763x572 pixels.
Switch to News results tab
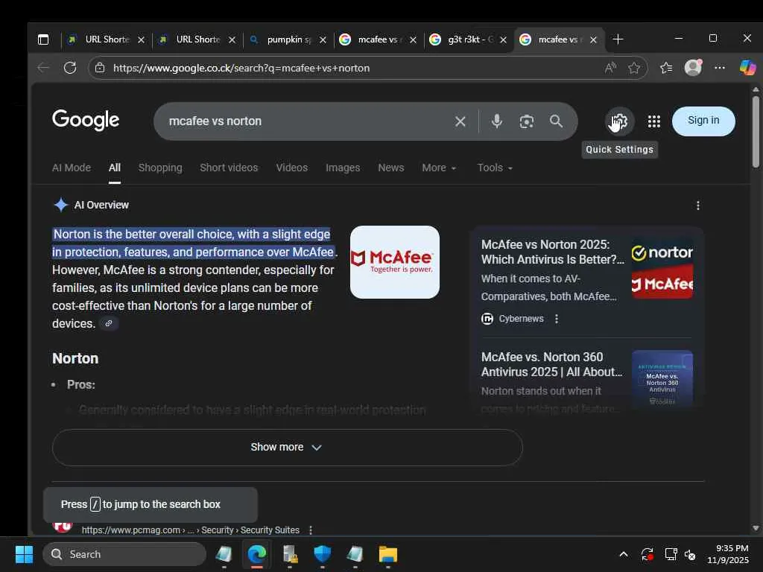pyautogui.click(x=390, y=168)
